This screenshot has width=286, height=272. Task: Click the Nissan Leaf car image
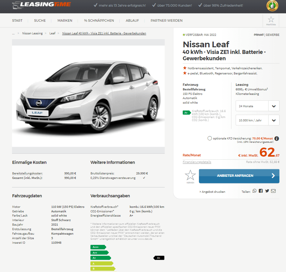pyautogui.click(x=88, y=96)
